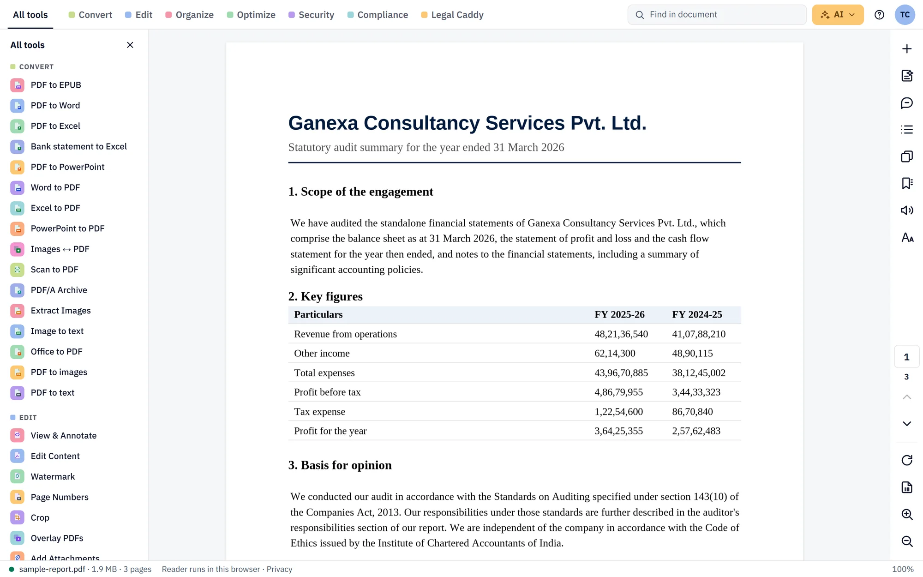
Task: Click the read aloud speaker icon
Action: [907, 210]
